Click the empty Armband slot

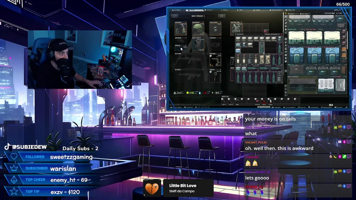tap(181, 41)
